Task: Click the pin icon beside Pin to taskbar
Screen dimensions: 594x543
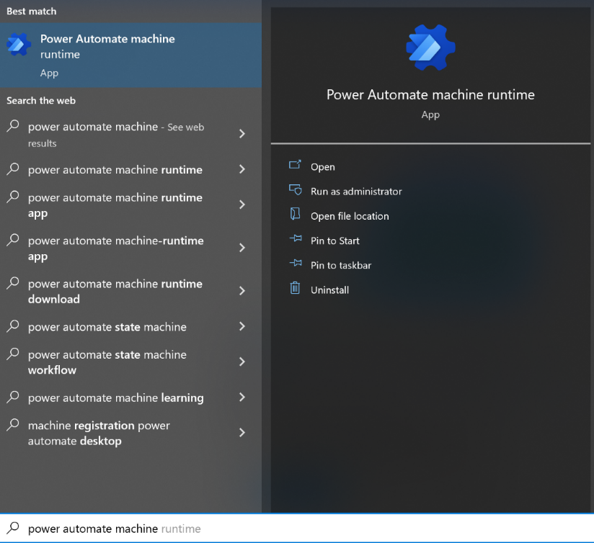Action: coord(296,263)
